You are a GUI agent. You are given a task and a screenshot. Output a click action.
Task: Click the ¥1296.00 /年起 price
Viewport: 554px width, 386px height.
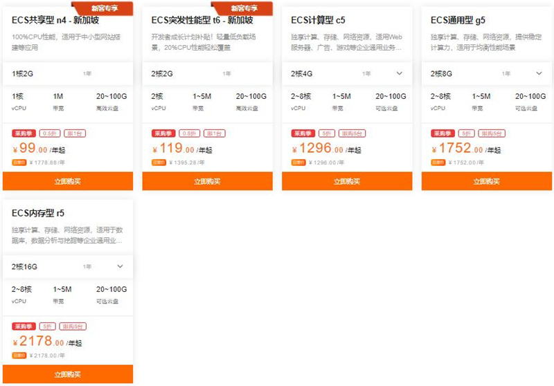pyautogui.click(x=326, y=148)
